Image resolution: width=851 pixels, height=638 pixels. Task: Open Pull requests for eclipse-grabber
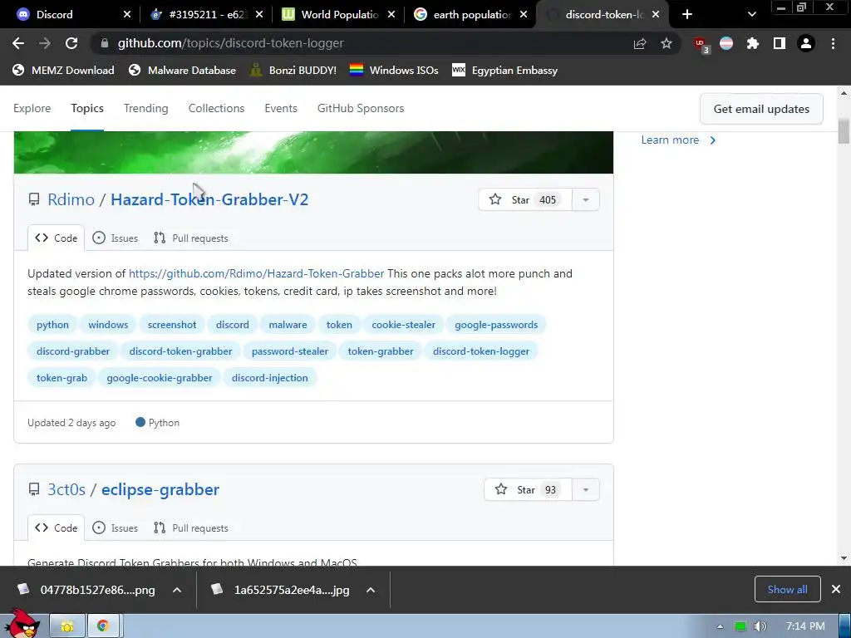point(190,528)
